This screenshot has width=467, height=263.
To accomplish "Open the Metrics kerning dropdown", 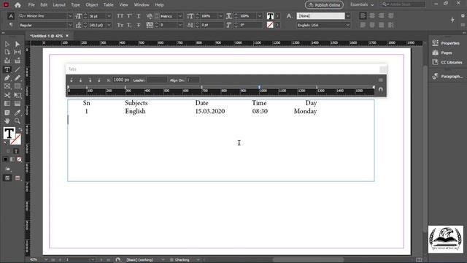I will (x=180, y=16).
